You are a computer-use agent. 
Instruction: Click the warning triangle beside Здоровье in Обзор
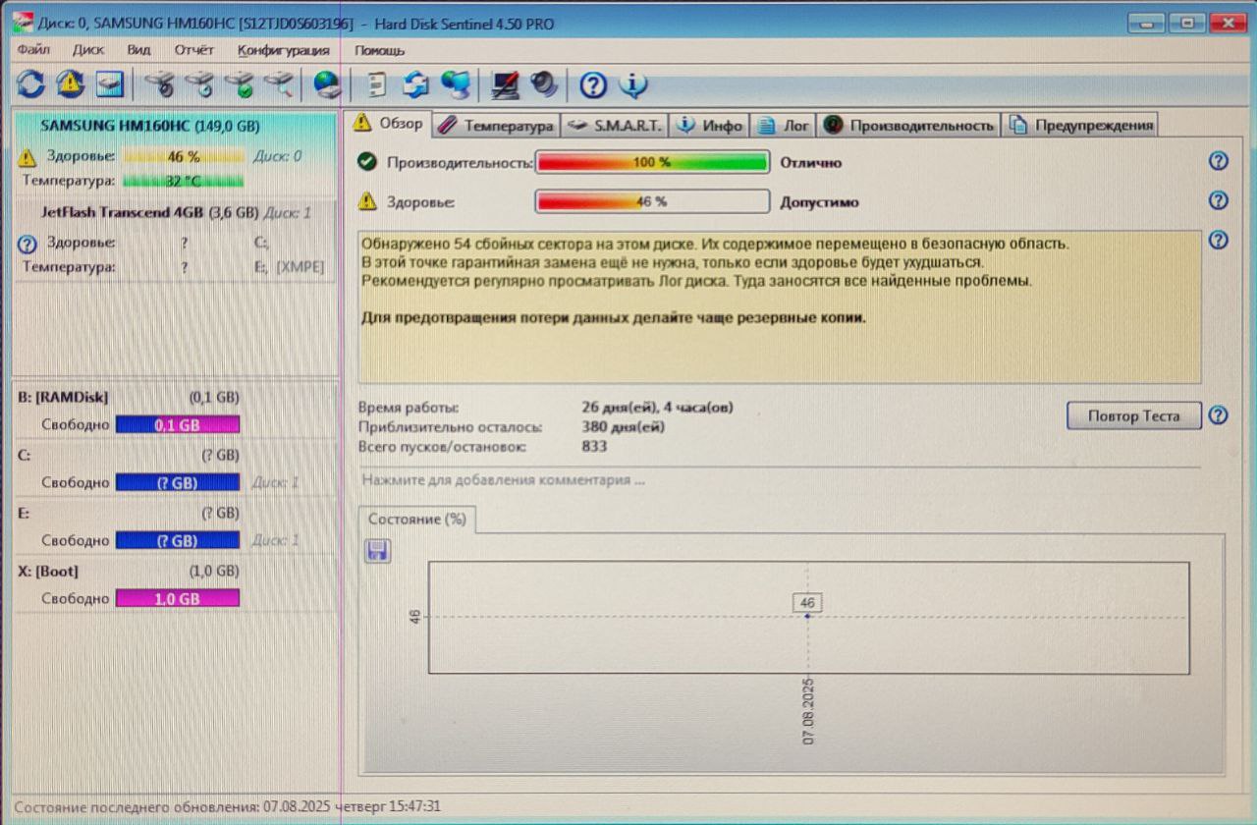pyautogui.click(x=367, y=201)
